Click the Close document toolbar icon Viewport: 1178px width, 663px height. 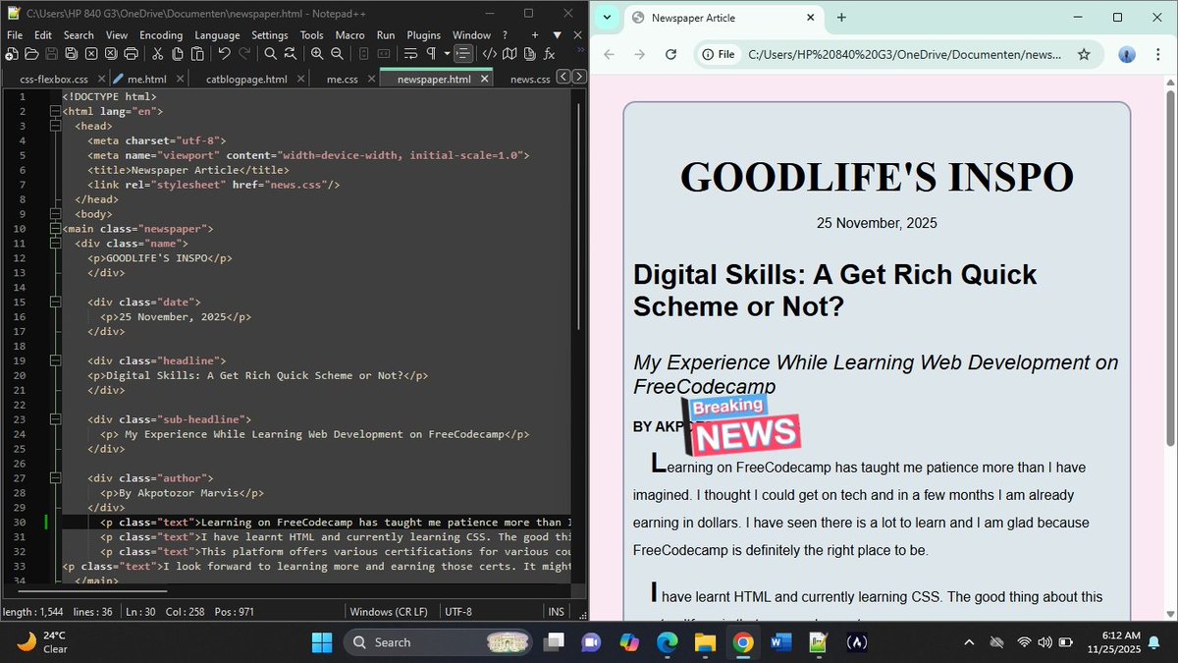coord(91,54)
